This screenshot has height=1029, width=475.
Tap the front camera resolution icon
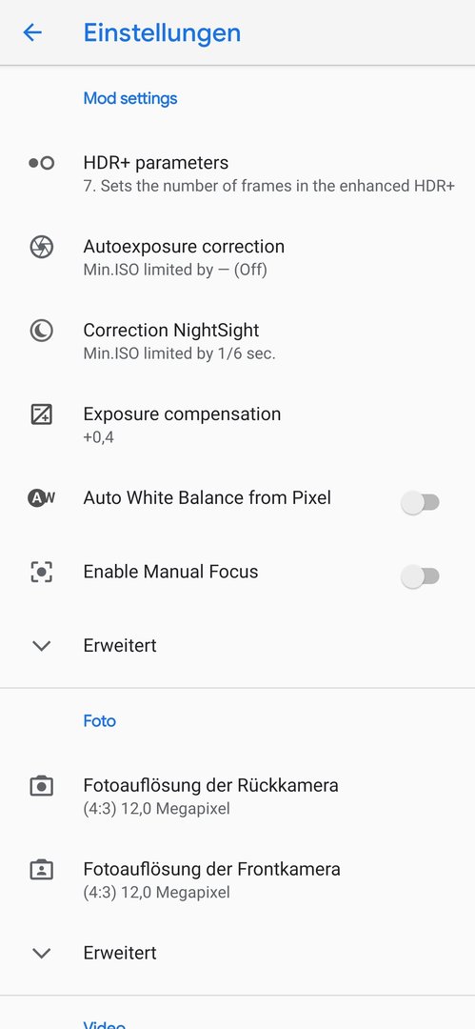[x=41, y=870]
